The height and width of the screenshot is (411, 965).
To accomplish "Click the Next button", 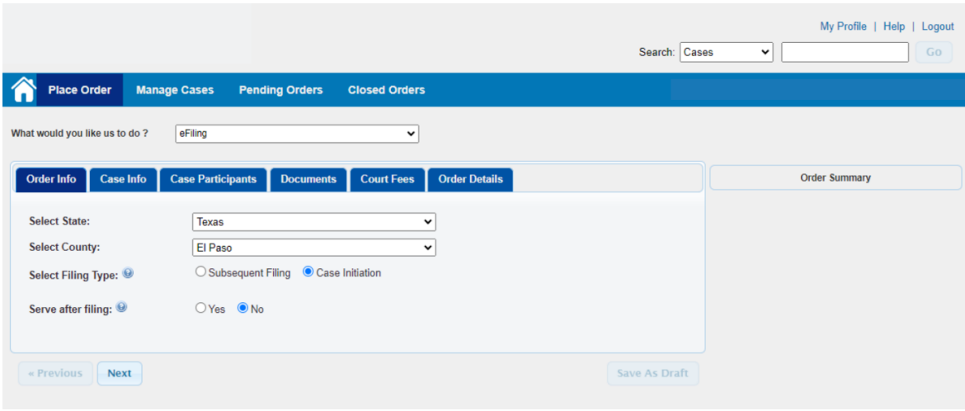I will (x=120, y=373).
